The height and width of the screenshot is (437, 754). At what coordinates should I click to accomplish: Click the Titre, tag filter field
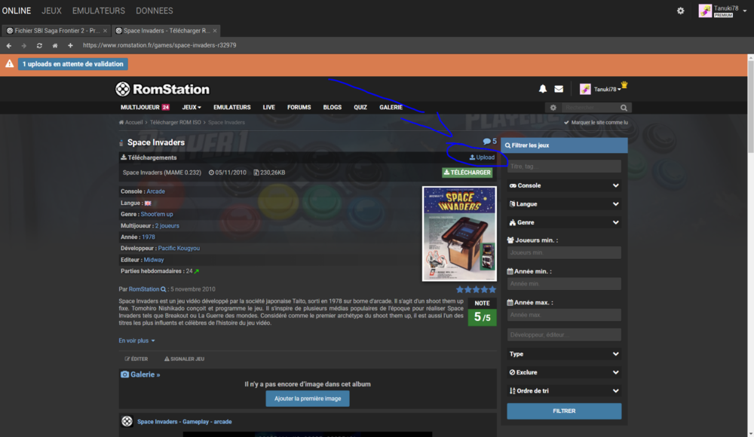point(564,167)
